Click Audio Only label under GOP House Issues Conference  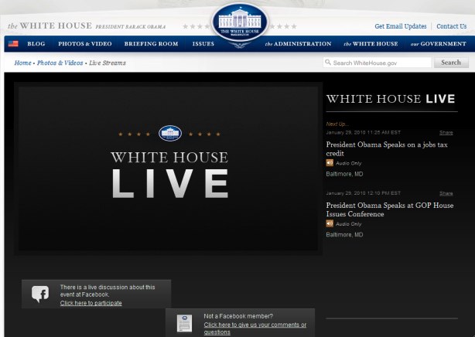coord(349,224)
